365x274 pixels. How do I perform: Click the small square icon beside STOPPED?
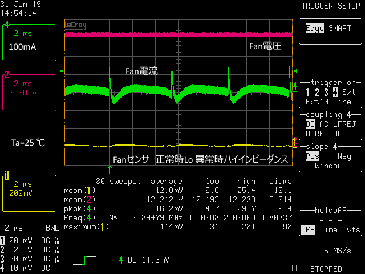point(294,268)
